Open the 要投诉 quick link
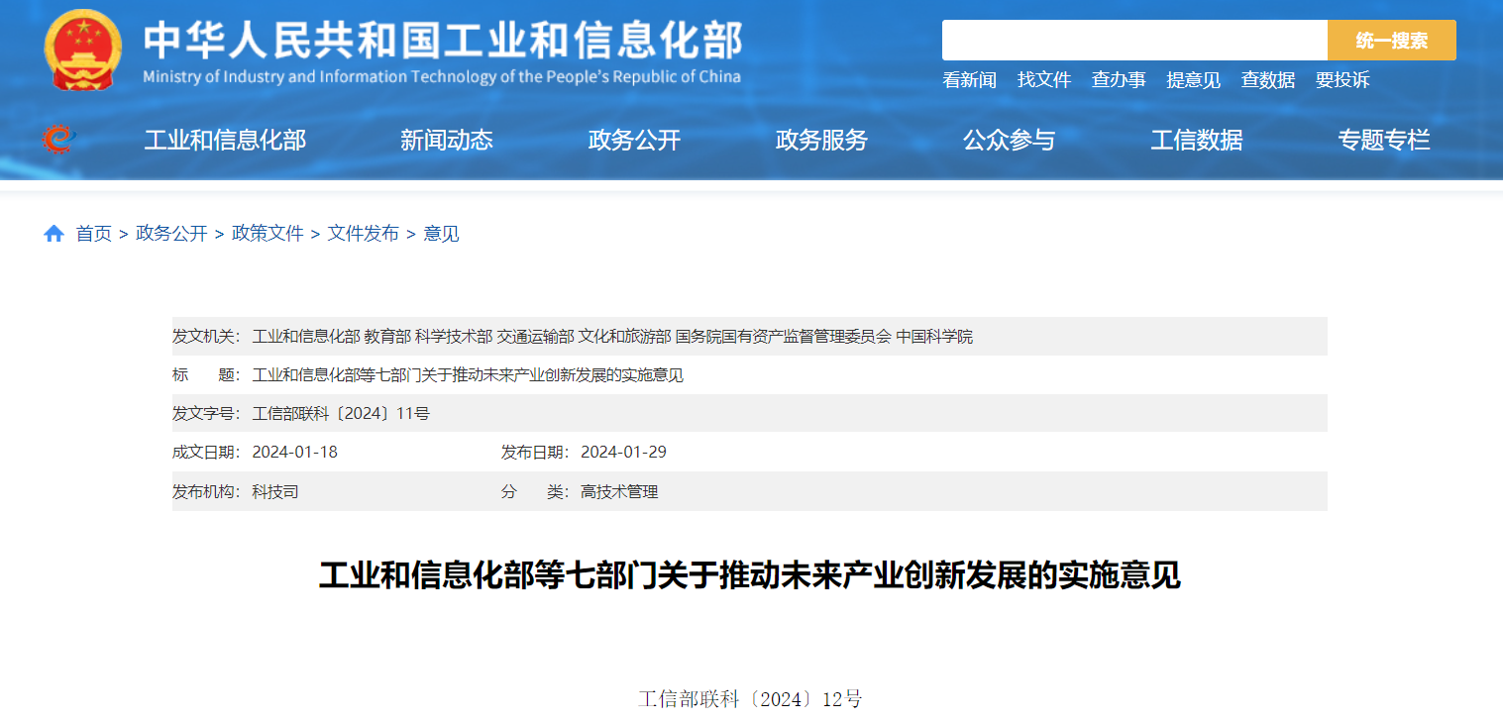Screen dimensions: 1503x722 [1342, 80]
